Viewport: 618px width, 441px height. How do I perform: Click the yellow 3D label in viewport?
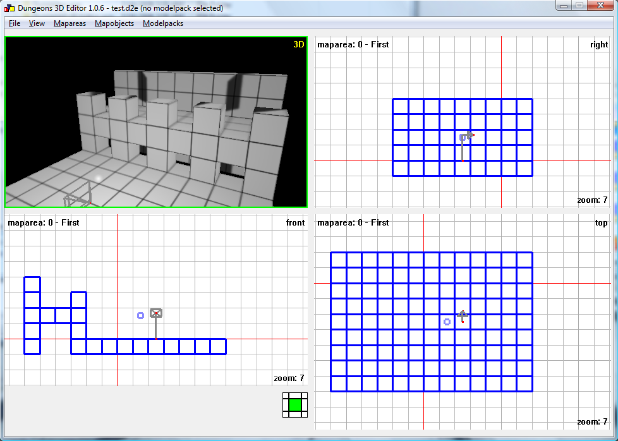pyautogui.click(x=299, y=44)
